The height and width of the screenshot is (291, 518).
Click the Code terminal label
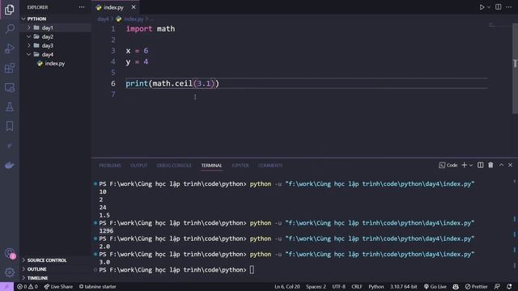click(x=448, y=165)
